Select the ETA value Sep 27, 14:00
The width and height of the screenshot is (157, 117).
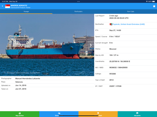(115, 30)
